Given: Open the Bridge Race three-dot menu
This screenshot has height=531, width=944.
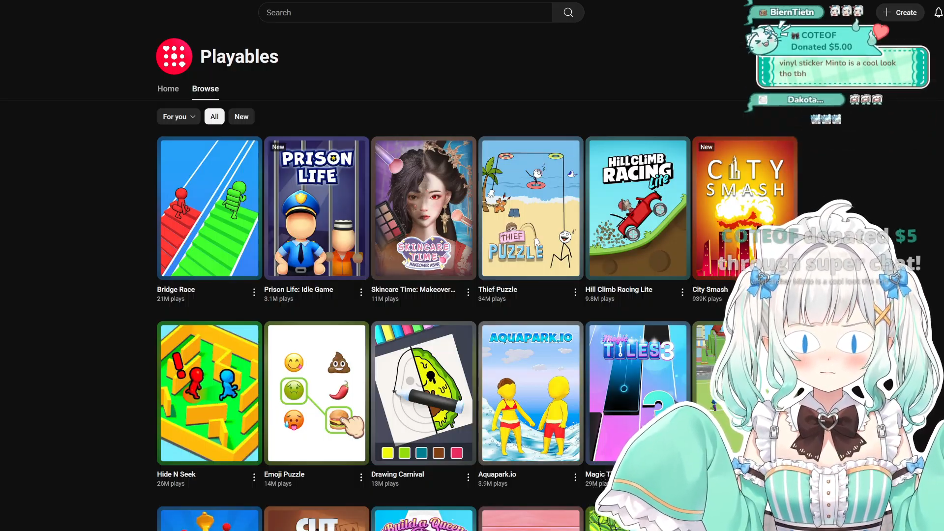Looking at the screenshot, I should (254, 293).
